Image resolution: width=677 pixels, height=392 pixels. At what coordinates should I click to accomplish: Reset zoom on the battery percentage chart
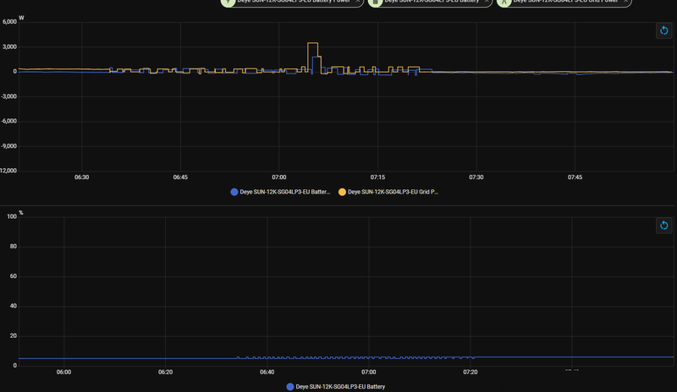pyautogui.click(x=663, y=225)
